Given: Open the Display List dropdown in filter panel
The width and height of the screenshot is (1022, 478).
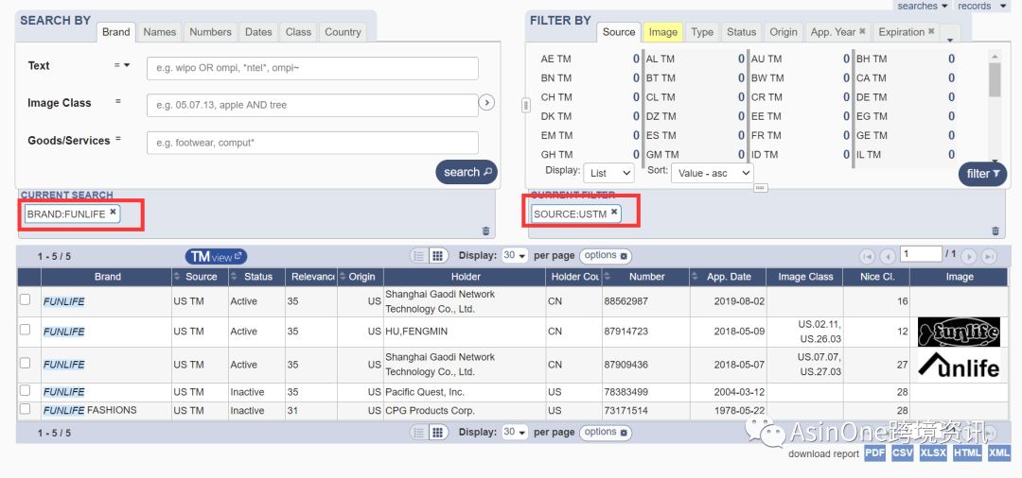Looking at the screenshot, I should (x=608, y=173).
